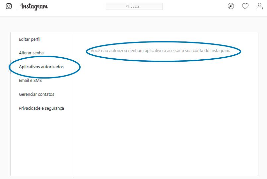Select Alterar senha in the sidebar

click(31, 53)
